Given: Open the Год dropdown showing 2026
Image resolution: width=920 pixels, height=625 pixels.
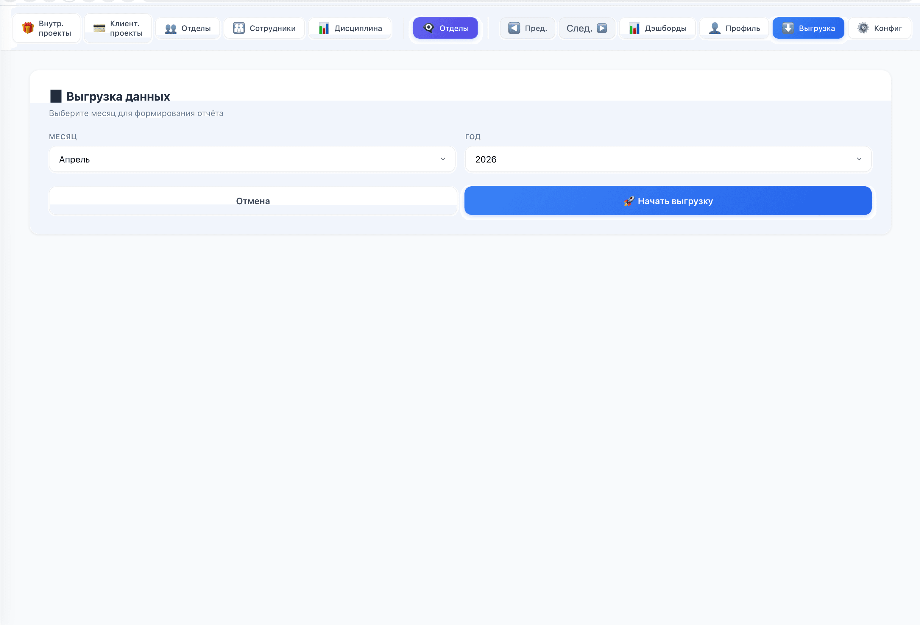Looking at the screenshot, I should tap(668, 159).
